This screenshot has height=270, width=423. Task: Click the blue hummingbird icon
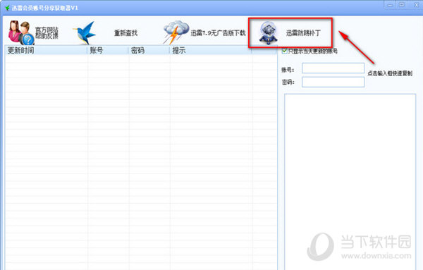(85, 32)
